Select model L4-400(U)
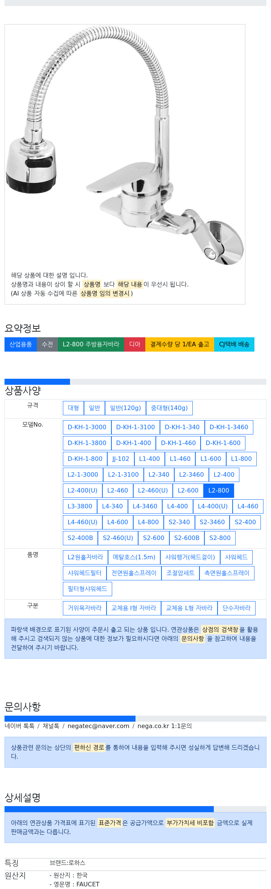 point(213,506)
